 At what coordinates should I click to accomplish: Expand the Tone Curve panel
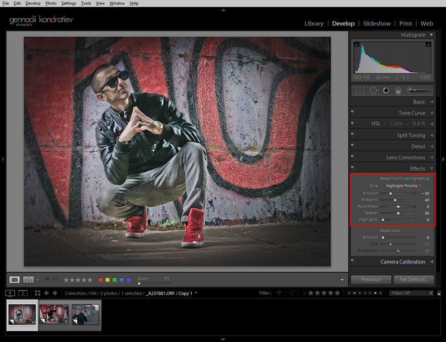point(432,113)
